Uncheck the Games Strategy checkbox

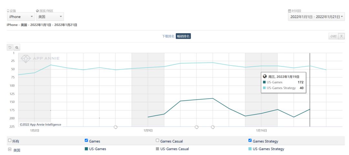(250, 140)
